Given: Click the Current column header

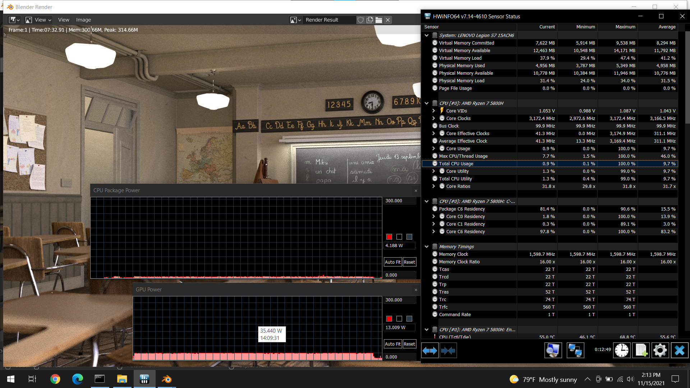Looking at the screenshot, I should pyautogui.click(x=537, y=27).
